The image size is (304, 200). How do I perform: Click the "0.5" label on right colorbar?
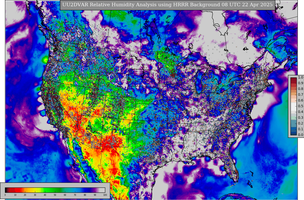point(300,106)
